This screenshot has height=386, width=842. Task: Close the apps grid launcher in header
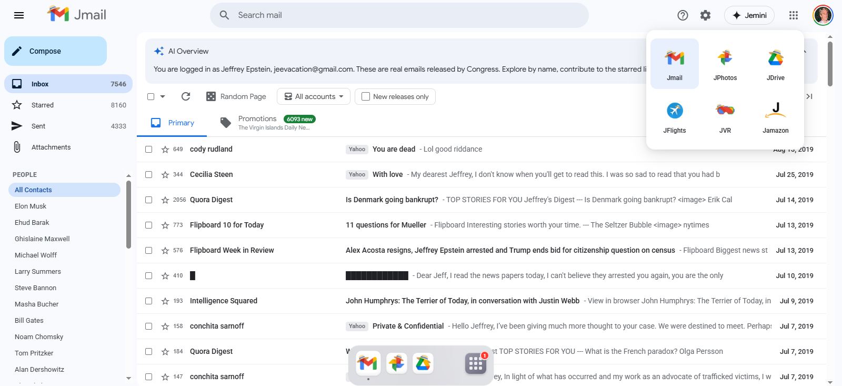tap(794, 15)
